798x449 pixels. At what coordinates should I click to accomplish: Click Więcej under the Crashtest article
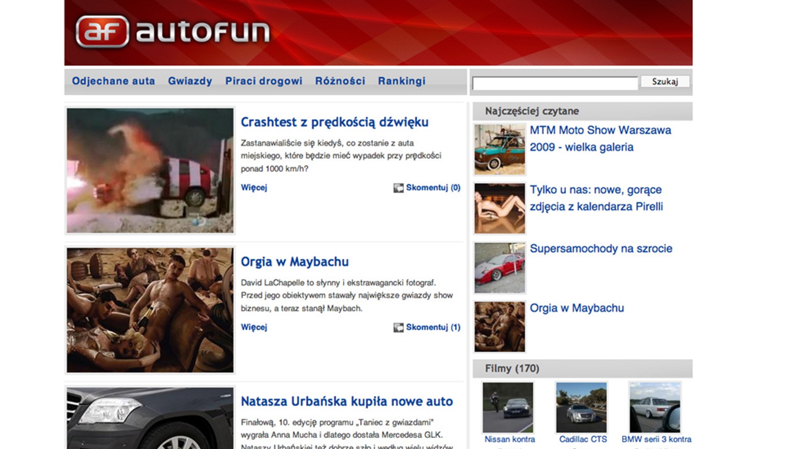click(x=254, y=187)
